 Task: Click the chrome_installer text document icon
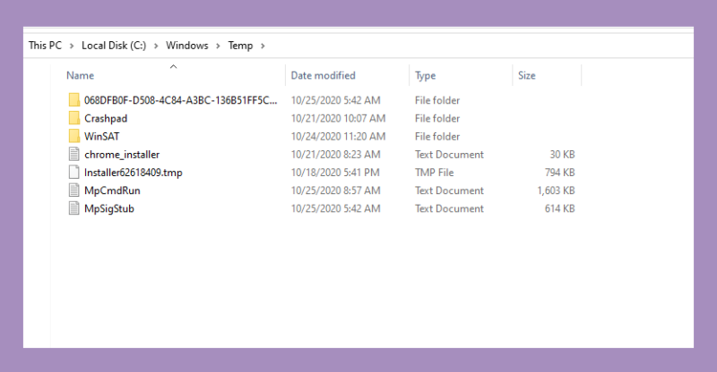(74, 155)
